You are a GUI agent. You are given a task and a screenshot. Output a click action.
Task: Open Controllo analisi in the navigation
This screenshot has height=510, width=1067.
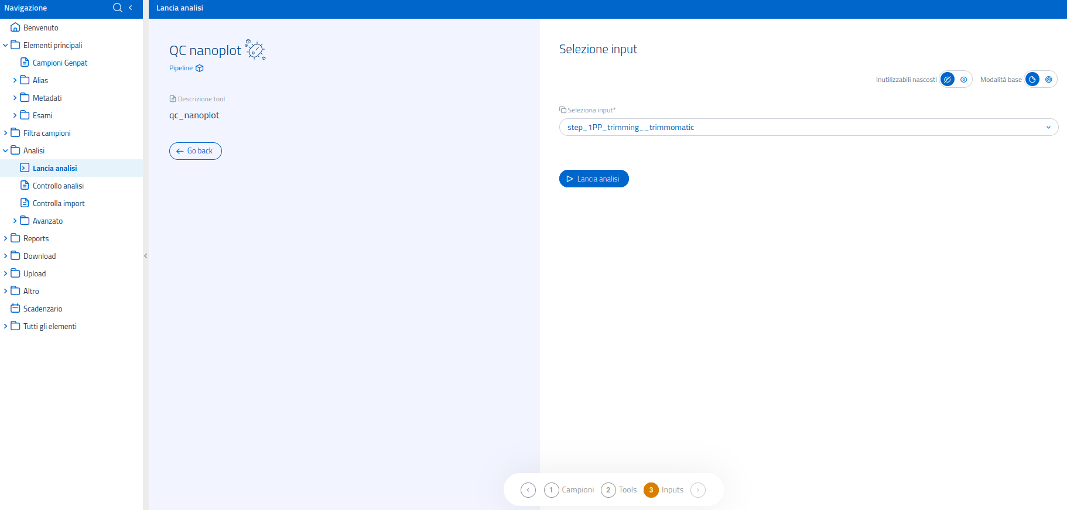[x=58, y=186]
